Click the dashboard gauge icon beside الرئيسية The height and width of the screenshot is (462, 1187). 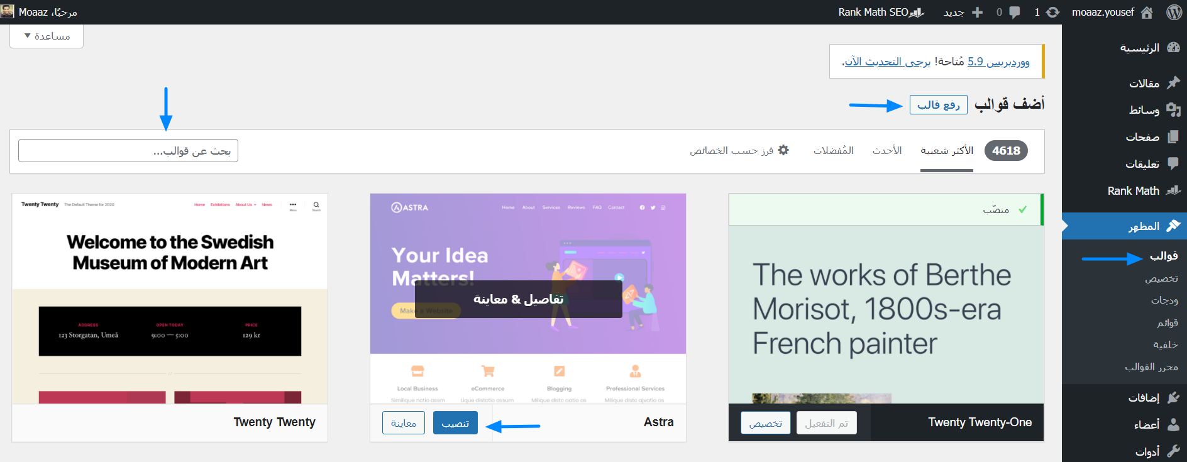[1173, 48]
